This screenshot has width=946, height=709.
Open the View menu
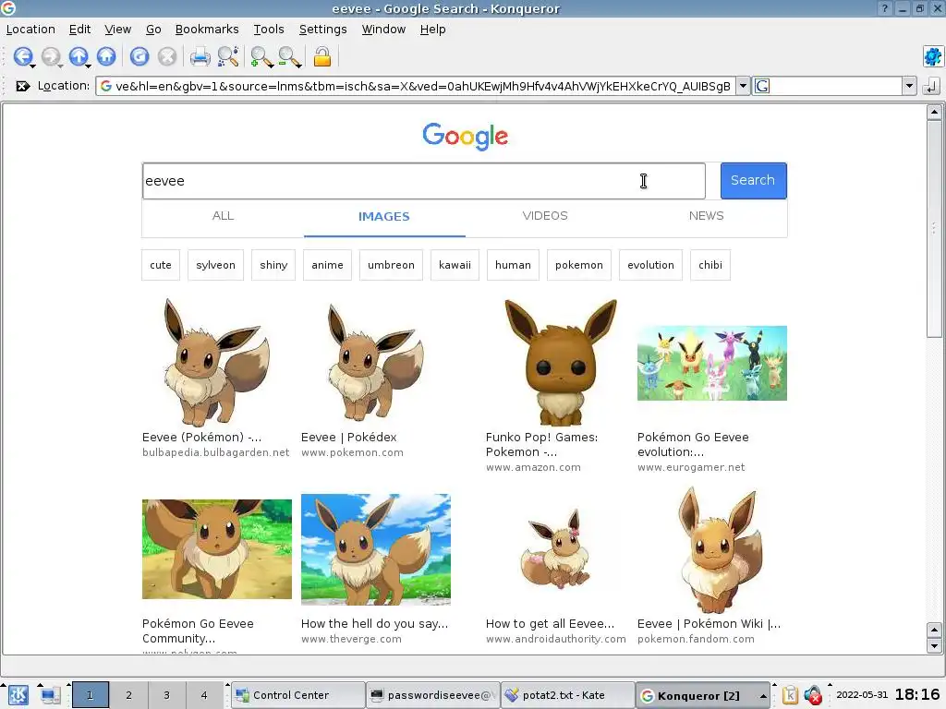coord(117,29)
